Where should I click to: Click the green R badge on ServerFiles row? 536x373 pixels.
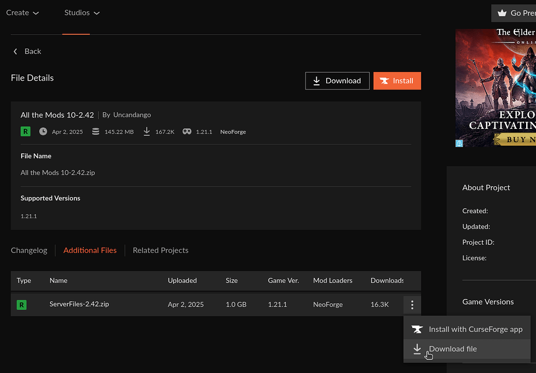click(x=21, y=305)
